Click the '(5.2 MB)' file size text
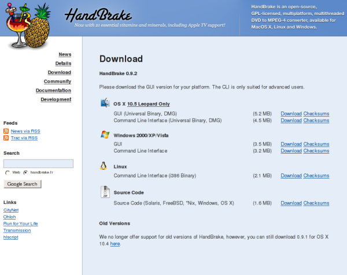This screenshot has width=347, height=275. coord(262,114)
